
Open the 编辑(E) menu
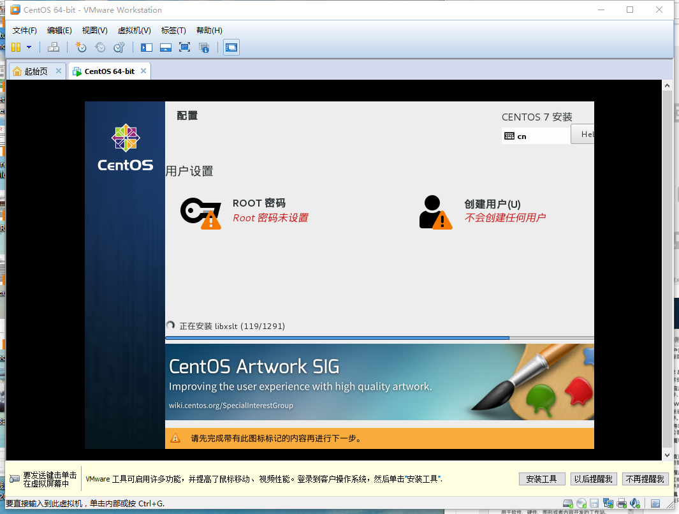pyautogui.click(x=59, y=31)
